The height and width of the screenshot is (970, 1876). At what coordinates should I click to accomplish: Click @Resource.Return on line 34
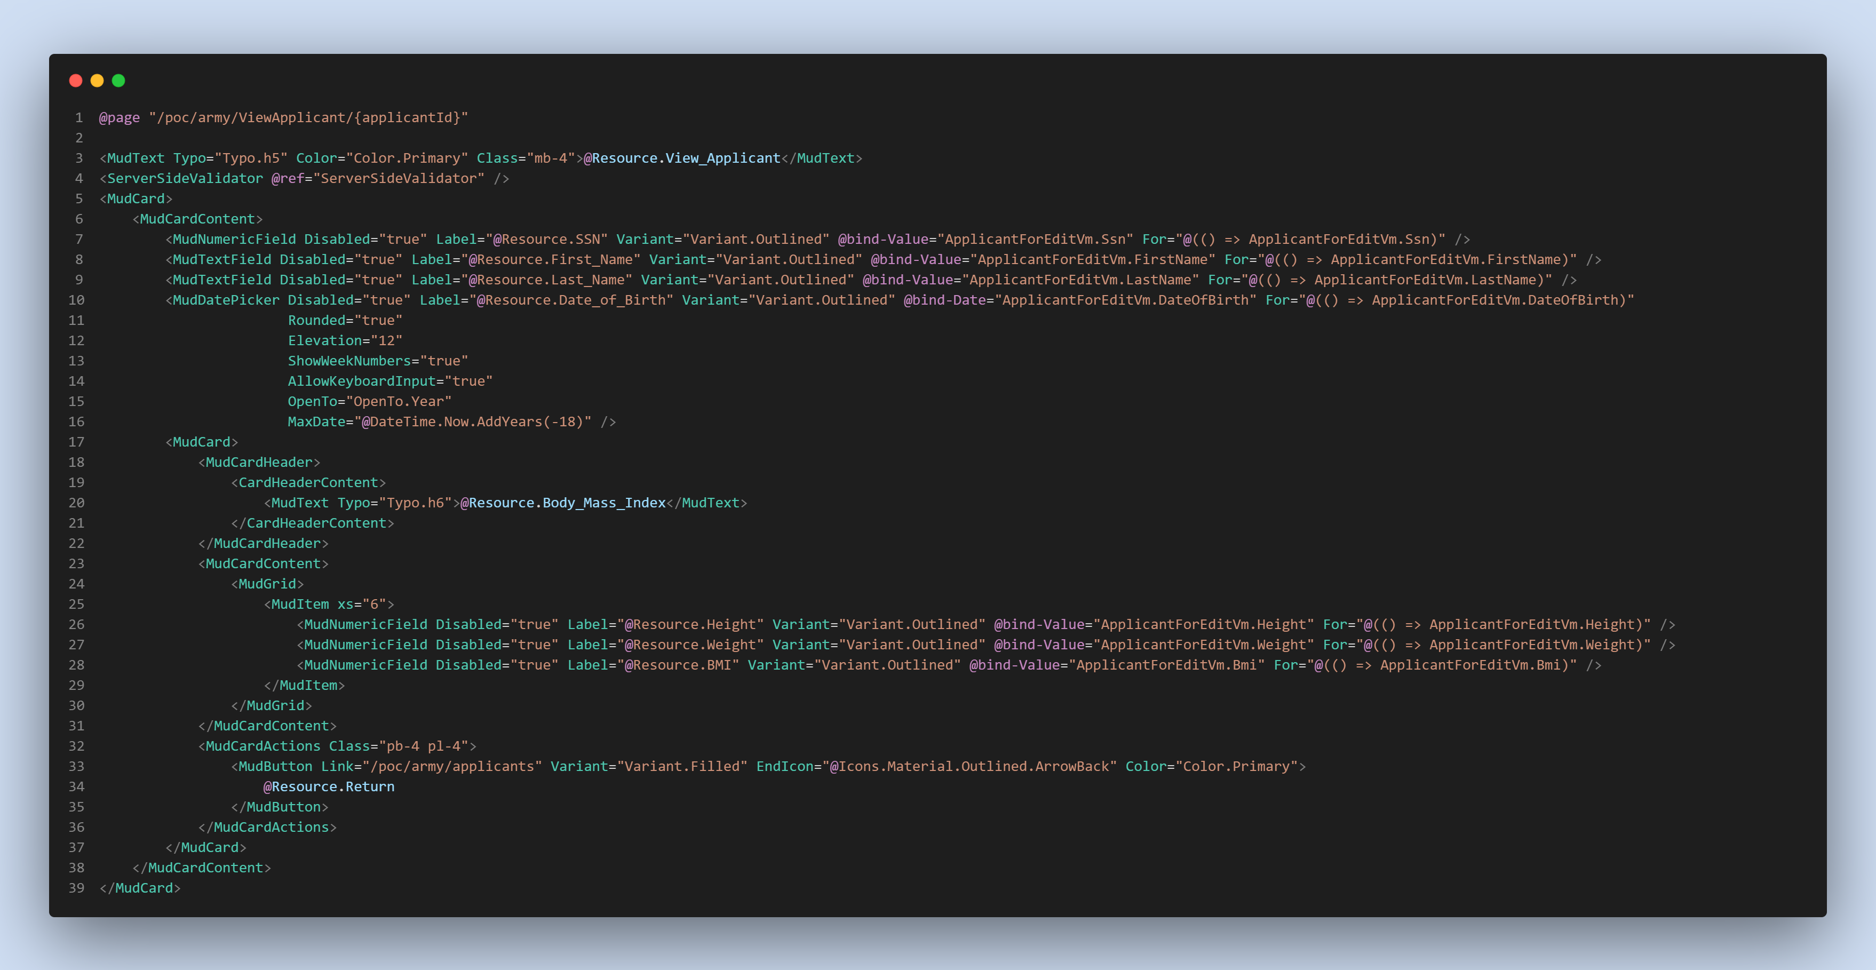click(329, 787)
